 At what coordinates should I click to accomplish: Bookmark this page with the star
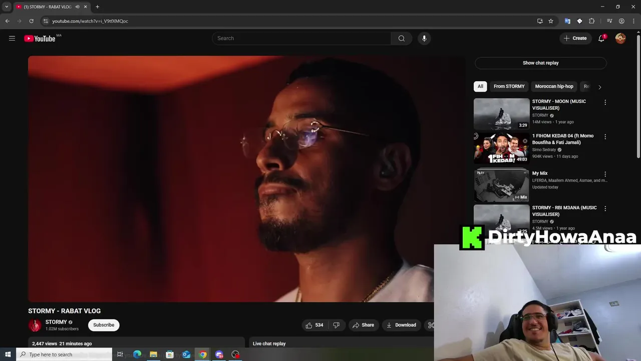(x=551, y=21)
